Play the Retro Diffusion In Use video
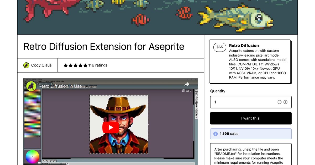315x165 pixels. tap(111, 127)
